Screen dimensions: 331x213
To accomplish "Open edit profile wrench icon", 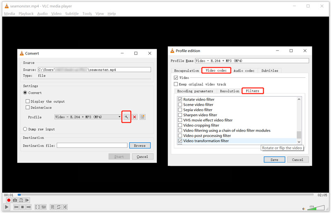I will [126, 117].
